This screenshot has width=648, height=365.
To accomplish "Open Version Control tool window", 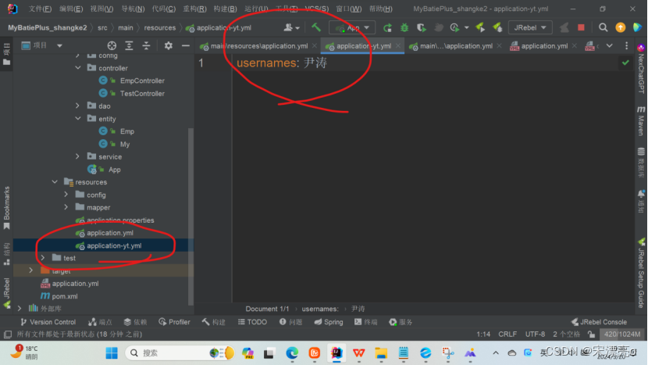I will click(x=47, y=322).
